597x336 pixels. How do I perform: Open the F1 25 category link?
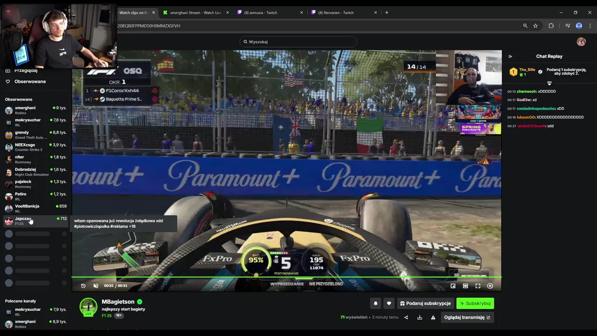pos(107,315)
